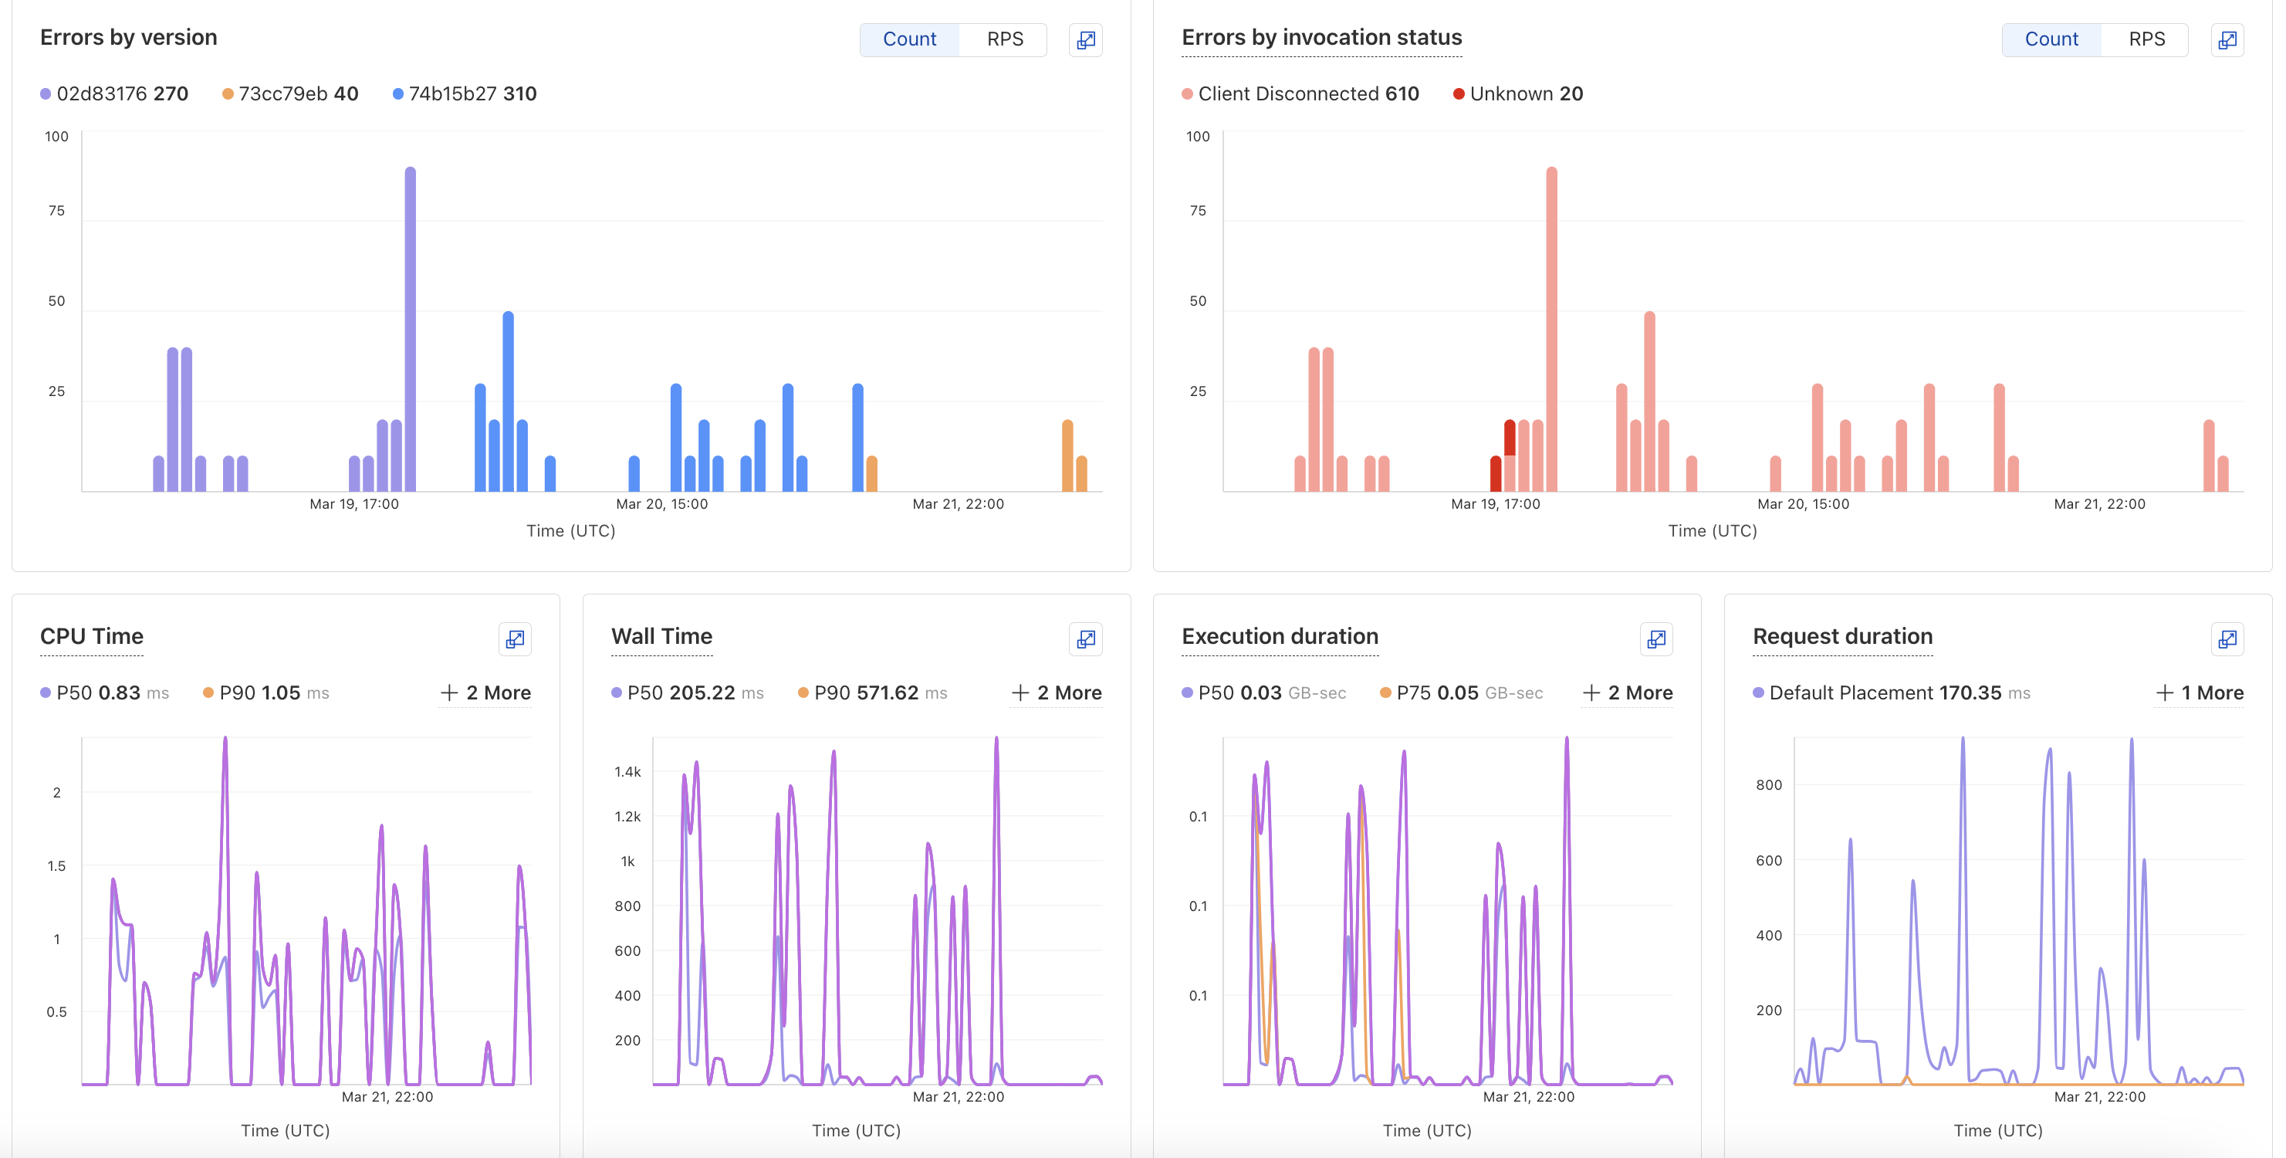Click the Errors by invocation status title
This screenshot has height=1158, width=2286.
point(1321,37)
